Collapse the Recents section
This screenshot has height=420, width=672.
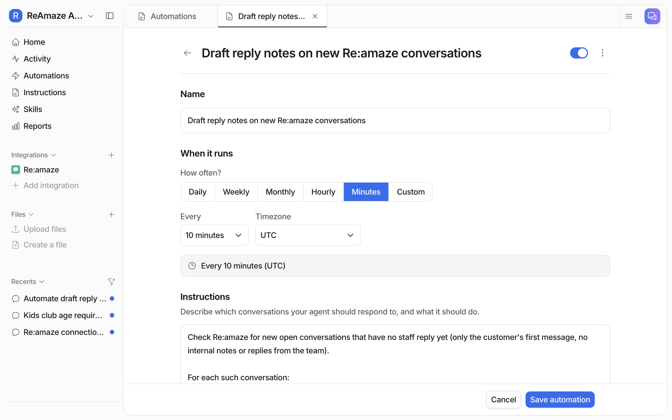28,282
